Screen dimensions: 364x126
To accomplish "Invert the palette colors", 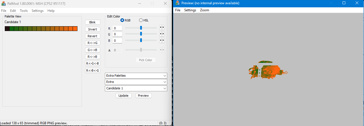I will pyautogui.click(x=93, y=29).
